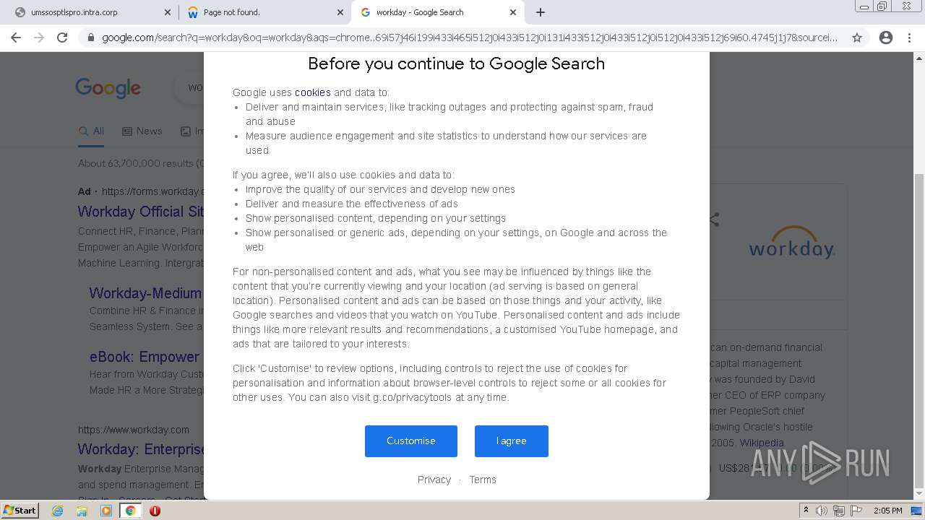Viewport: 925px width, 520px height.
Task: Click the Google logo
Action: point(108,88)
